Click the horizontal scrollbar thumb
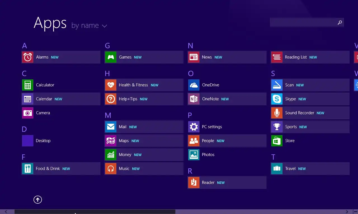The image size is (358, 214). pyautogui.click(x=95, y=212)
